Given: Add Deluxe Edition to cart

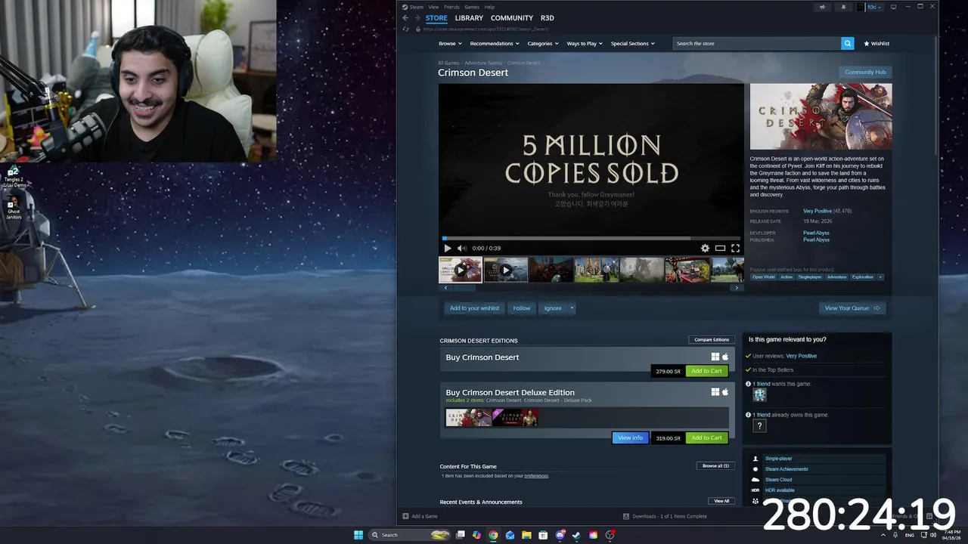Looking at the screenshot, I should (x=706, y=438).
